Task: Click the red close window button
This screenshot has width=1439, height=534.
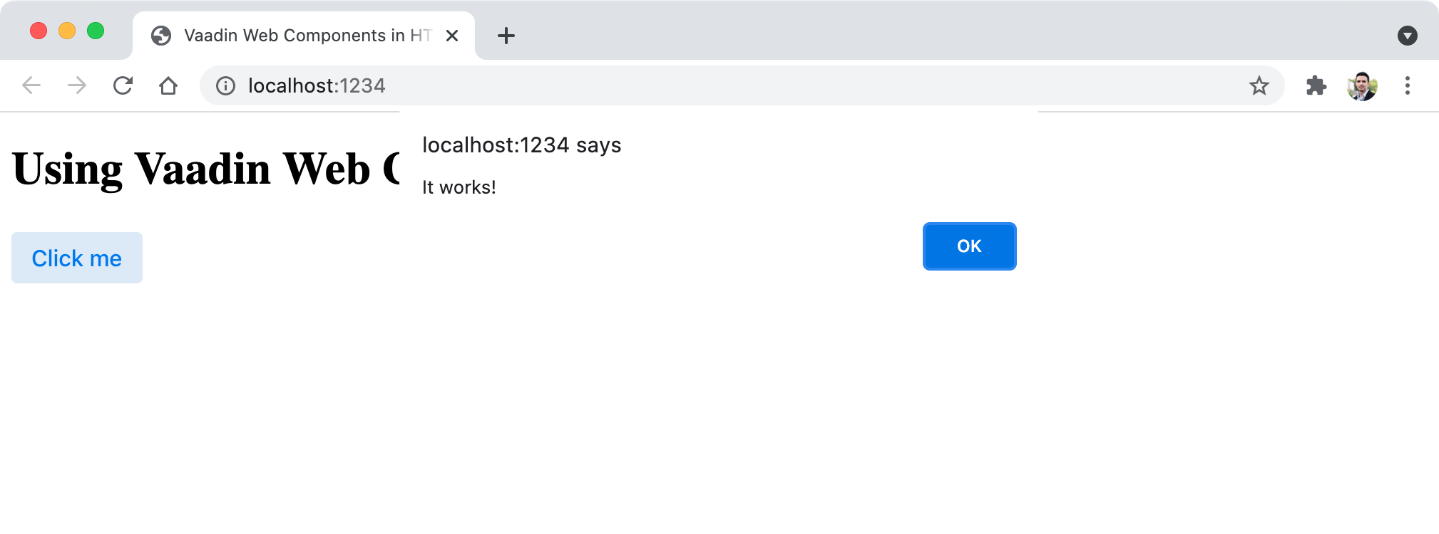Action: click(x=39, y=31)
